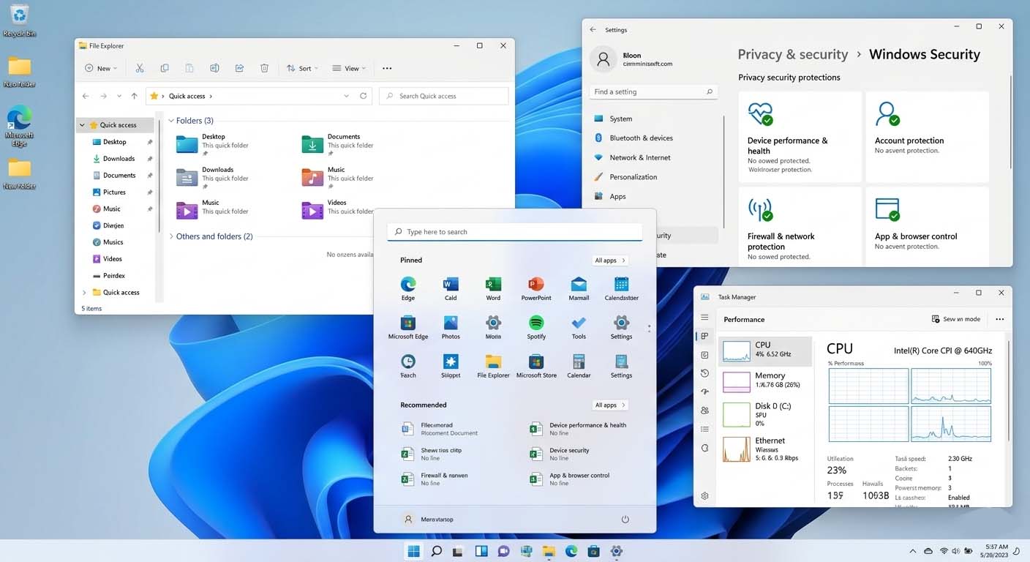Click the Copy icon in File Explorer toolbar
The image size is (1030, 562).
click(165, 68)
